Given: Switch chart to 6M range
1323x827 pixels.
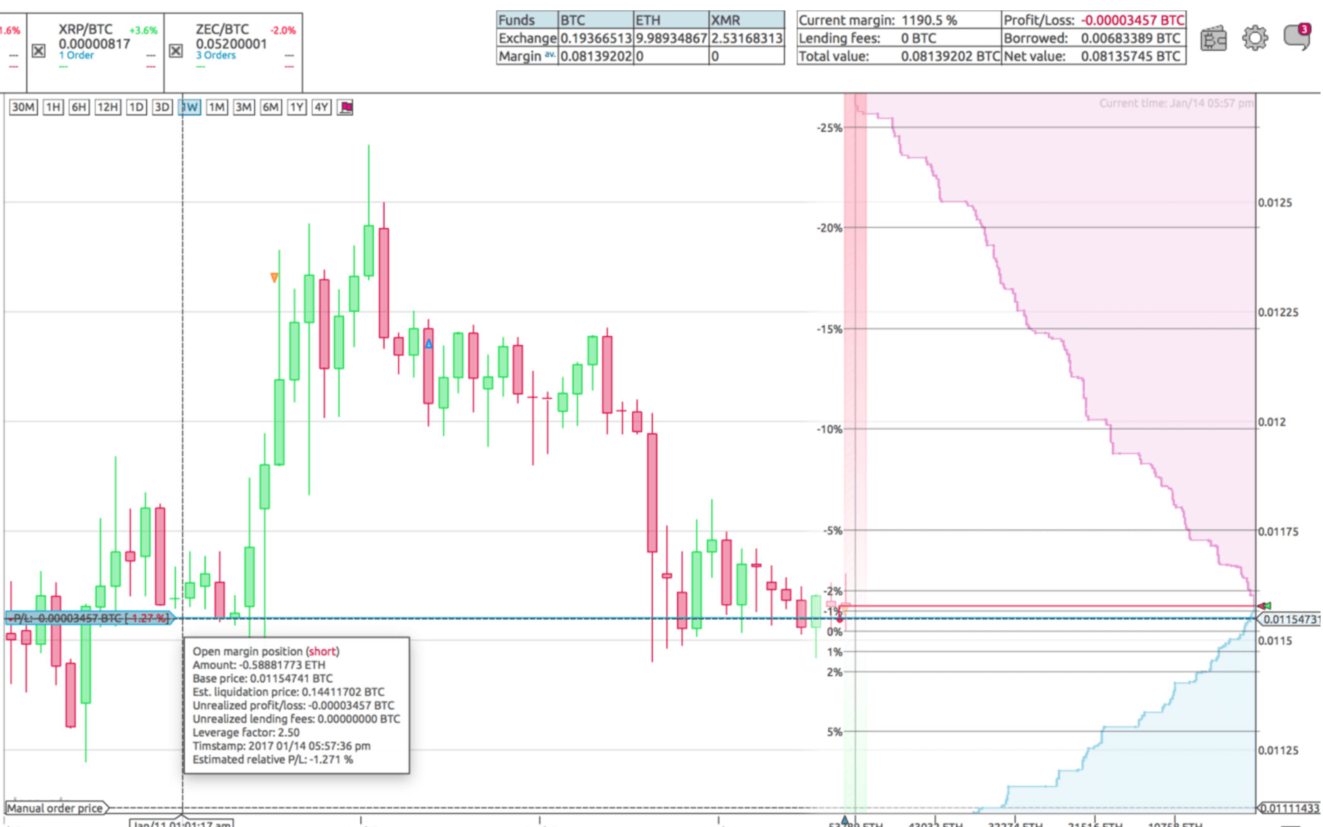Looking at the screenshot, I should (x=270, y=107).
